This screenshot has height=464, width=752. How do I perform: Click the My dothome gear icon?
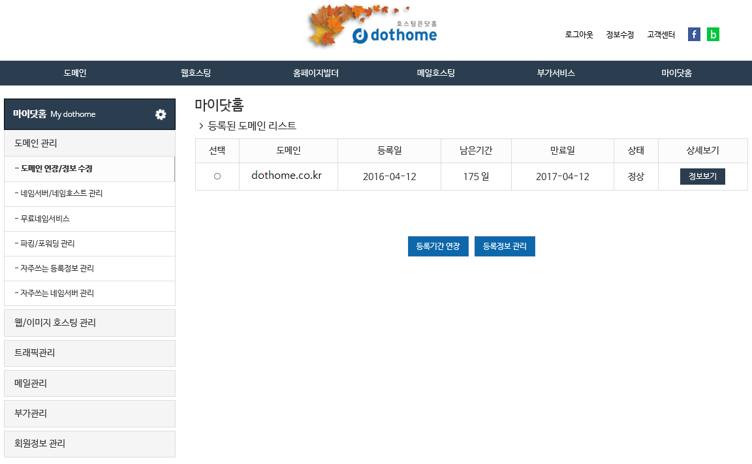click(161, 114)
